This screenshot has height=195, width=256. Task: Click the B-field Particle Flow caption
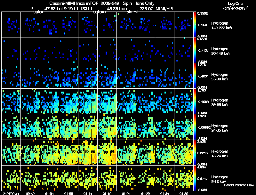coord(239,185)
